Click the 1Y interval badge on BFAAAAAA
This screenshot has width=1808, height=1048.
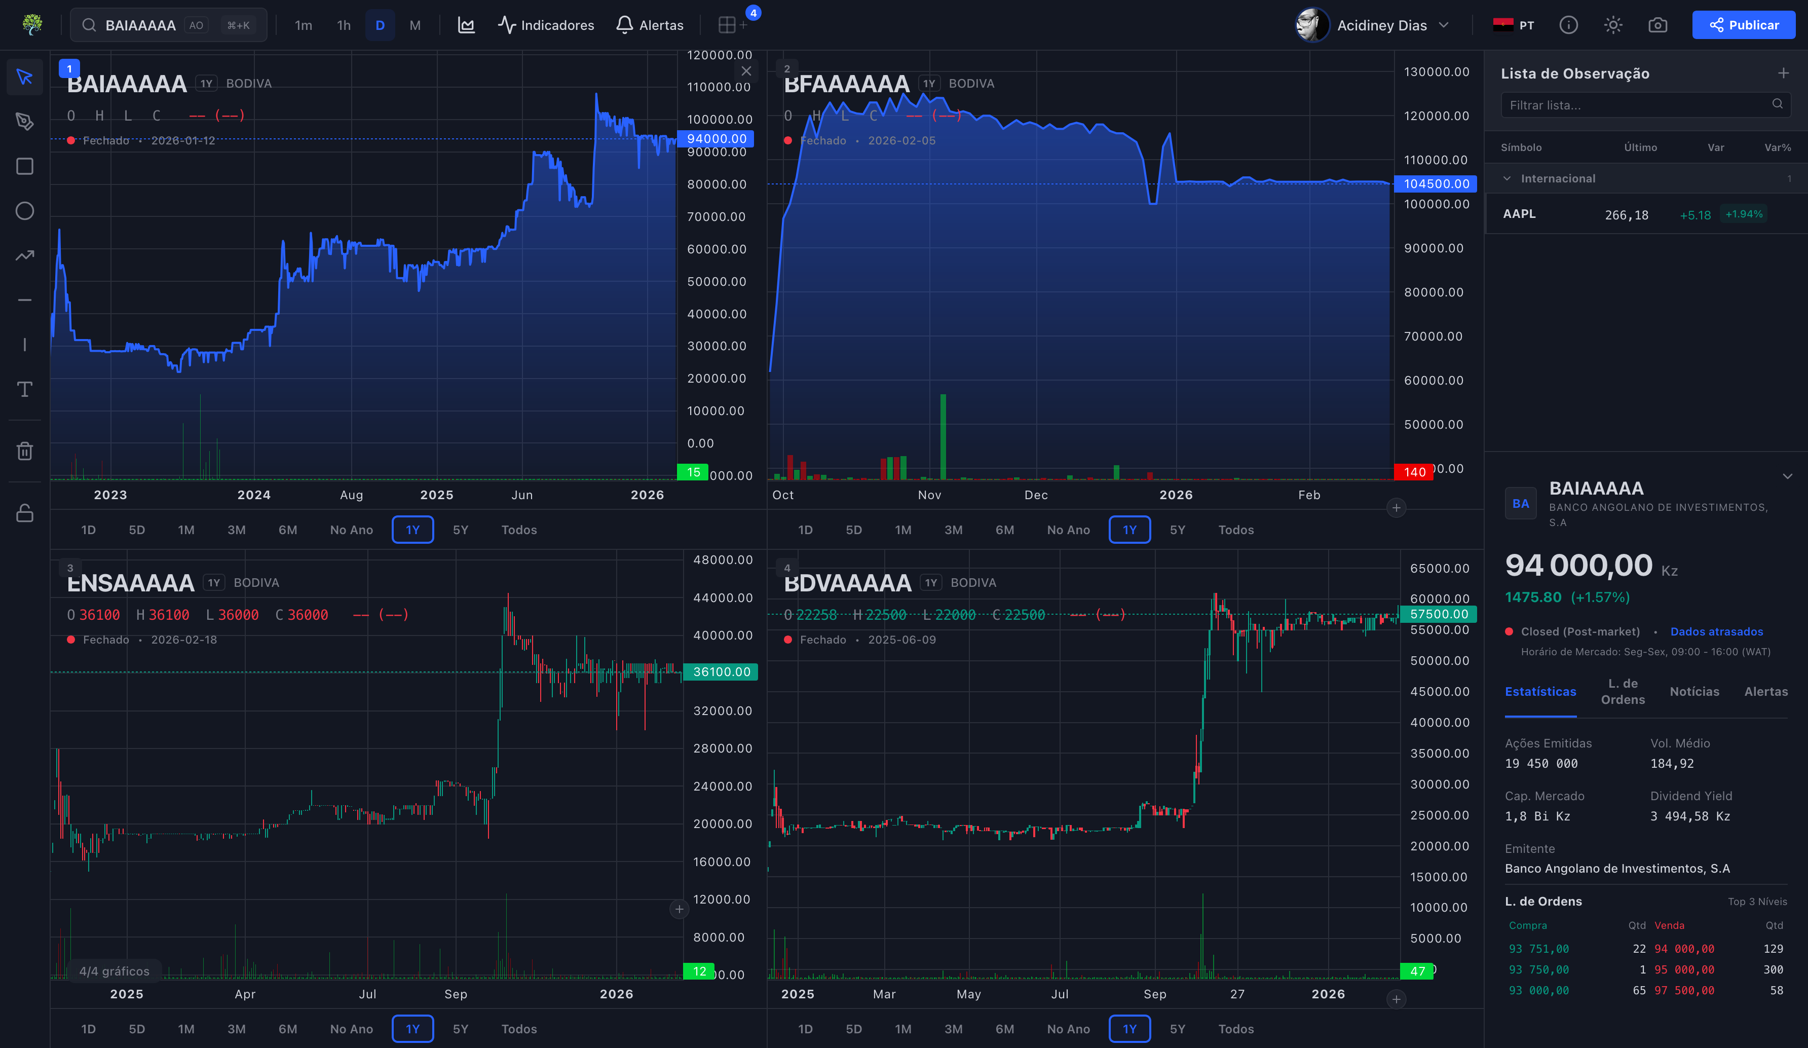coord(929,83)
